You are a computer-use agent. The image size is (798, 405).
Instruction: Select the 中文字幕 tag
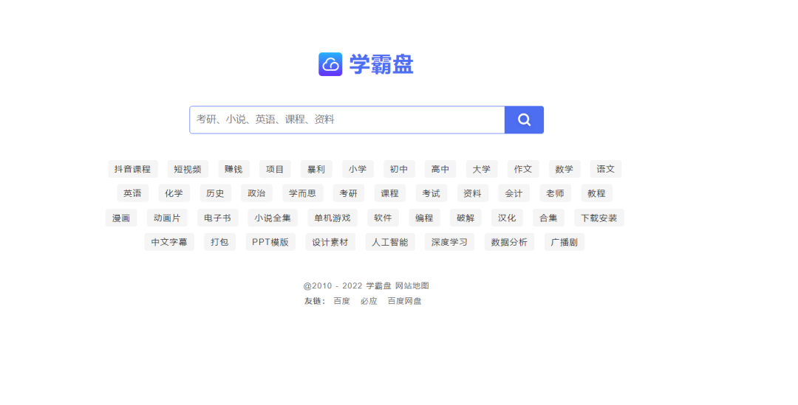tap(169, 243)
